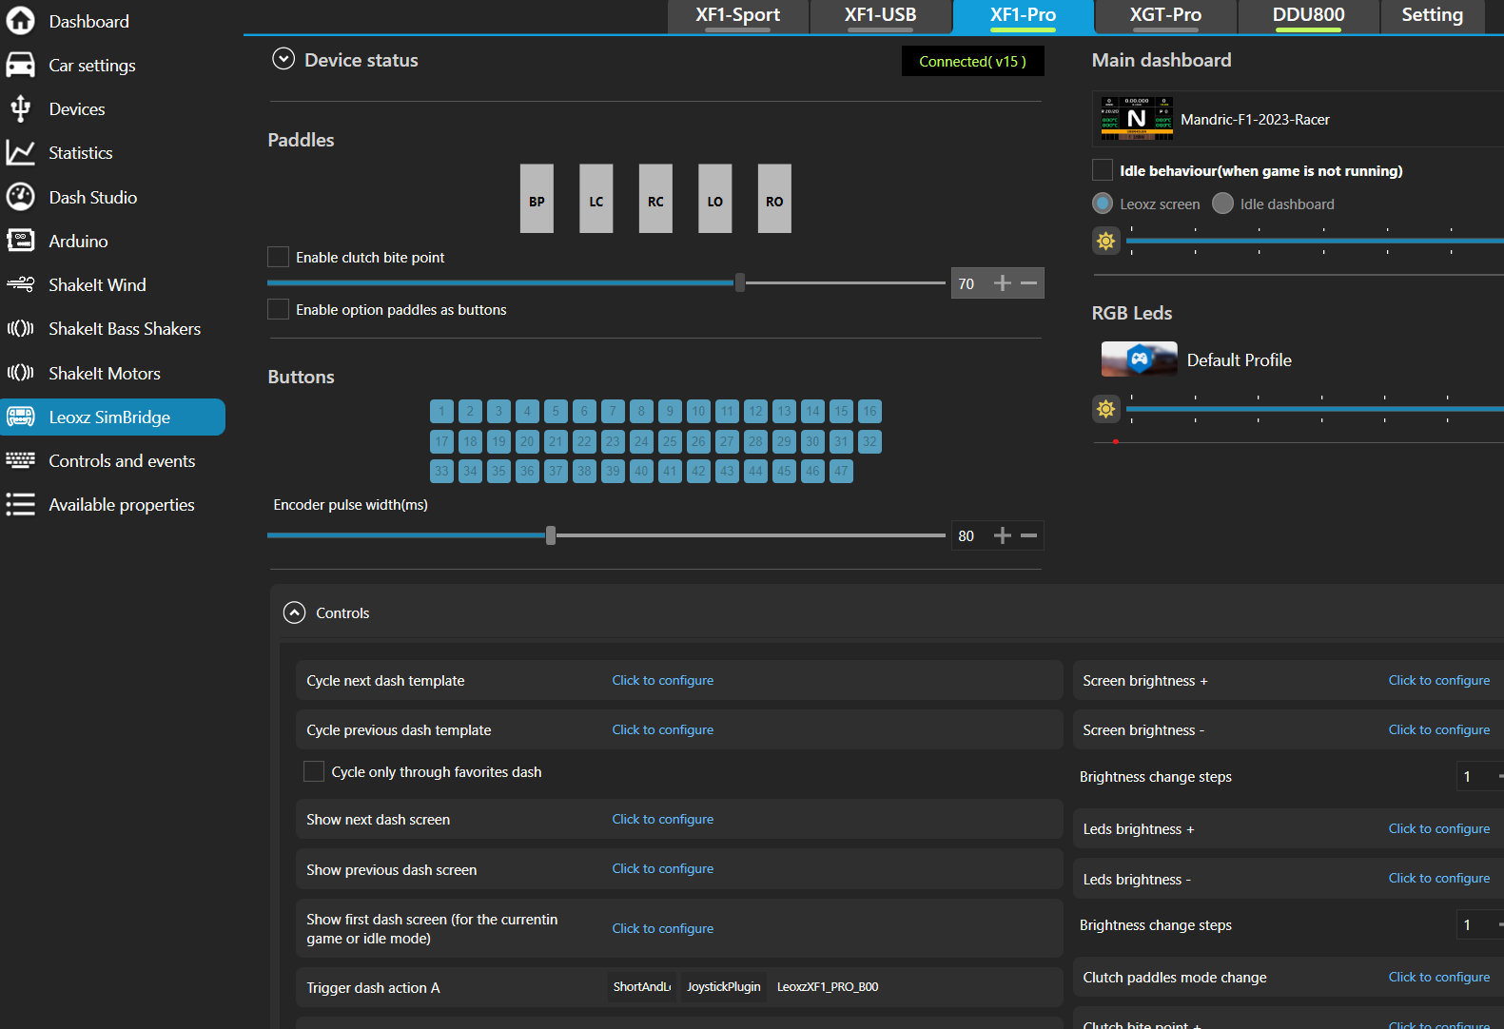Click the Main dashboard brightness slider

click(1315, 241)
